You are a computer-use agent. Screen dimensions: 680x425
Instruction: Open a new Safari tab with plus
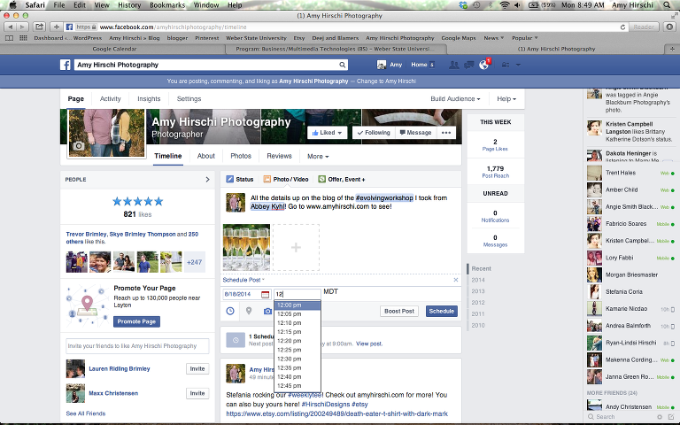click(x=672, y=49)
